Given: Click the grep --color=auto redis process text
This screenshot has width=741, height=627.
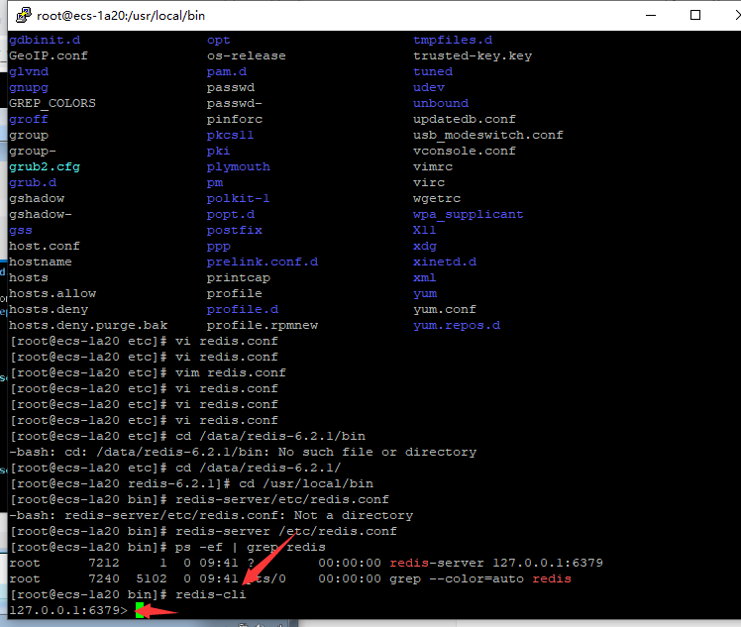Looking at the screenshot, I should (480, 578).
